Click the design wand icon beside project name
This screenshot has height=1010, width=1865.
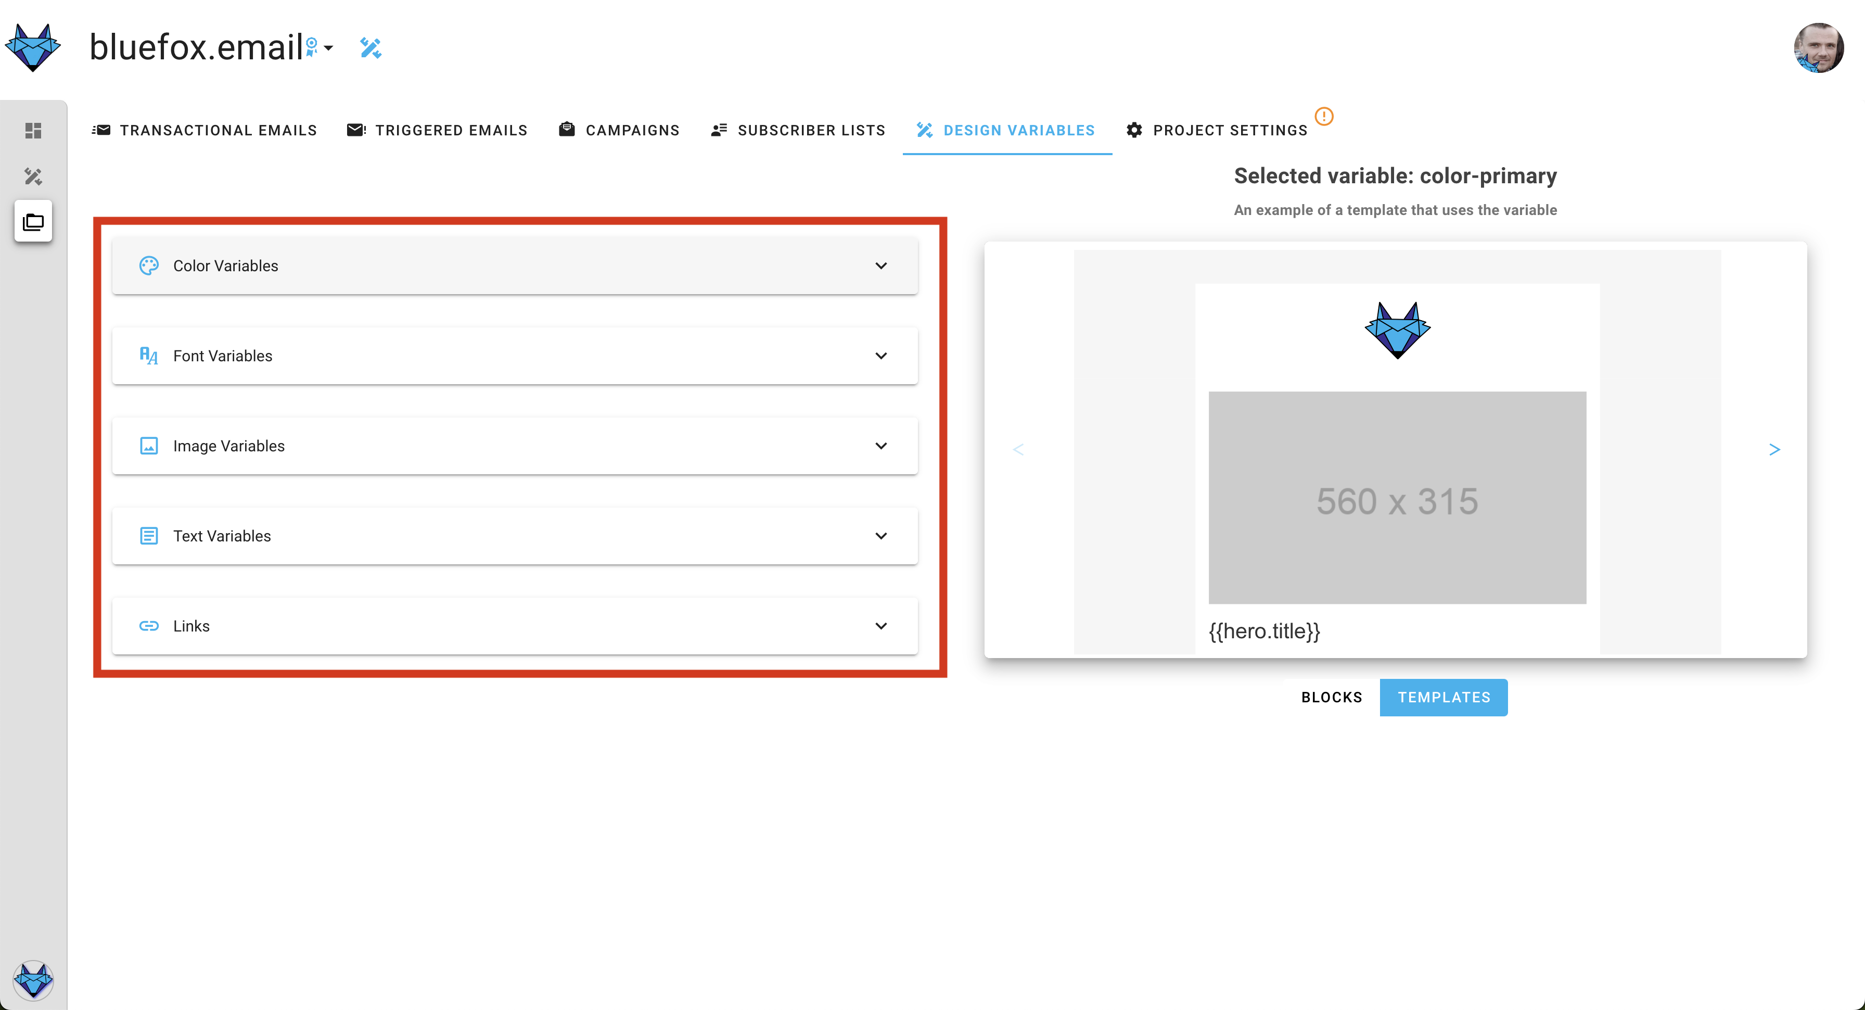coord(371,48)
